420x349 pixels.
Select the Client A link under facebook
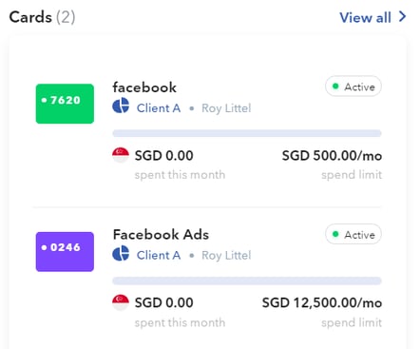click(x=159, y=108)
